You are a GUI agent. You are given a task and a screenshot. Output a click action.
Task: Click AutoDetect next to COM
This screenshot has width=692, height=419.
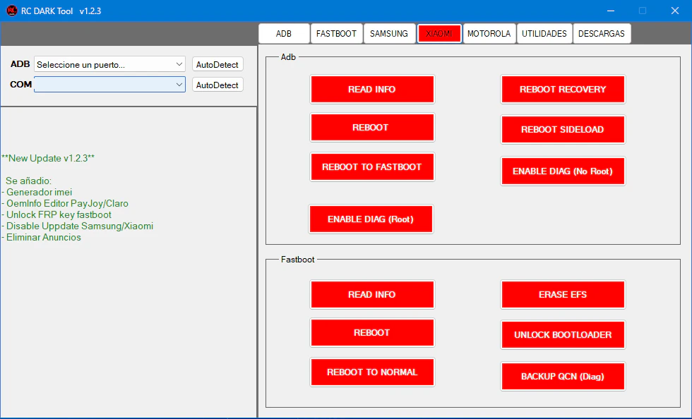pos(217,85)
